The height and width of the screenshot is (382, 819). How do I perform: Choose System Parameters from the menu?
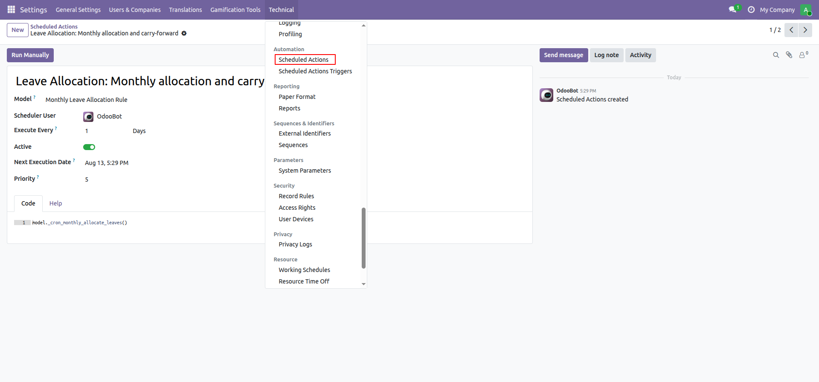click(x=305, y=171)
